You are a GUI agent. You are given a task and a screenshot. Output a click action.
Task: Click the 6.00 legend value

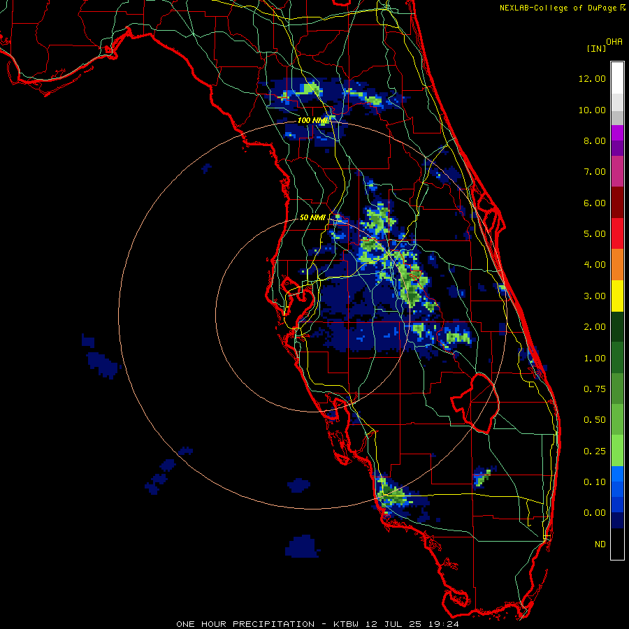click(594, 203)
